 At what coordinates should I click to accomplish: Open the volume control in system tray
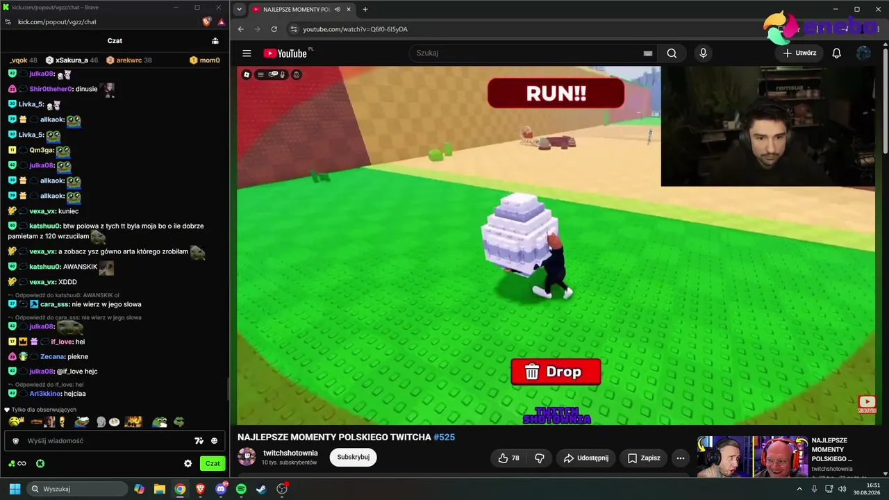842,489
